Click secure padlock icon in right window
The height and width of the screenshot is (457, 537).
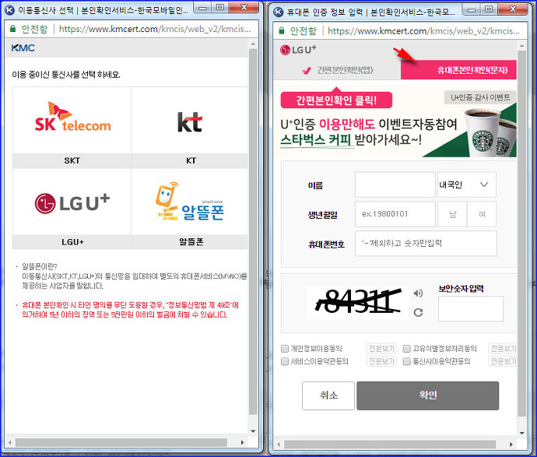coord(282,31)
